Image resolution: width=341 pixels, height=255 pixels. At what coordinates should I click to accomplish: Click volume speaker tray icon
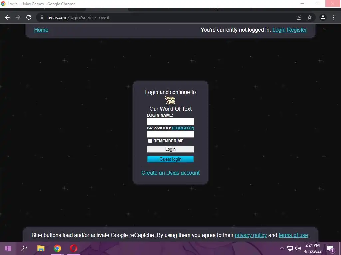[298, 248]
